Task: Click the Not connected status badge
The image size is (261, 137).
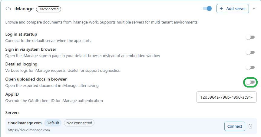Action: pos(79,123)
